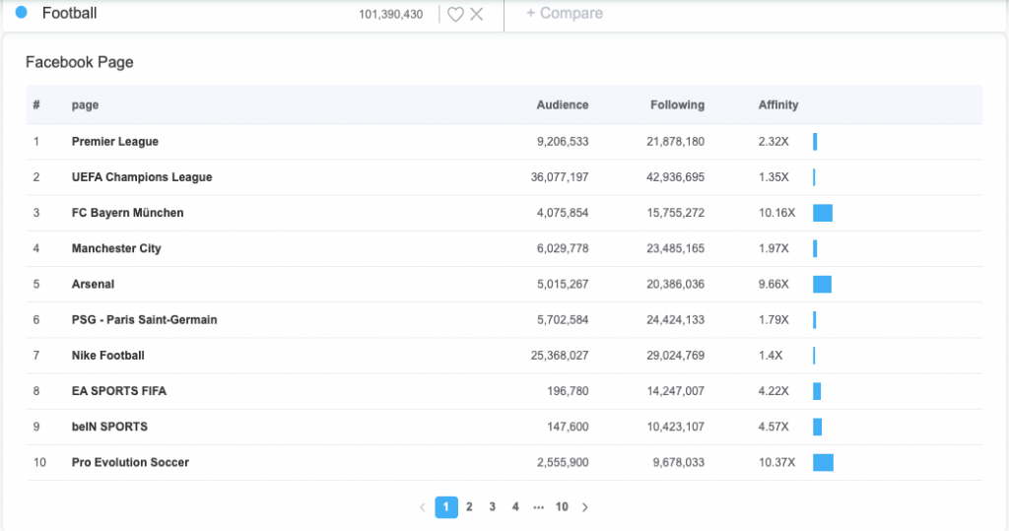
Task: Select pagination page 1
Action: pos(446,507)
